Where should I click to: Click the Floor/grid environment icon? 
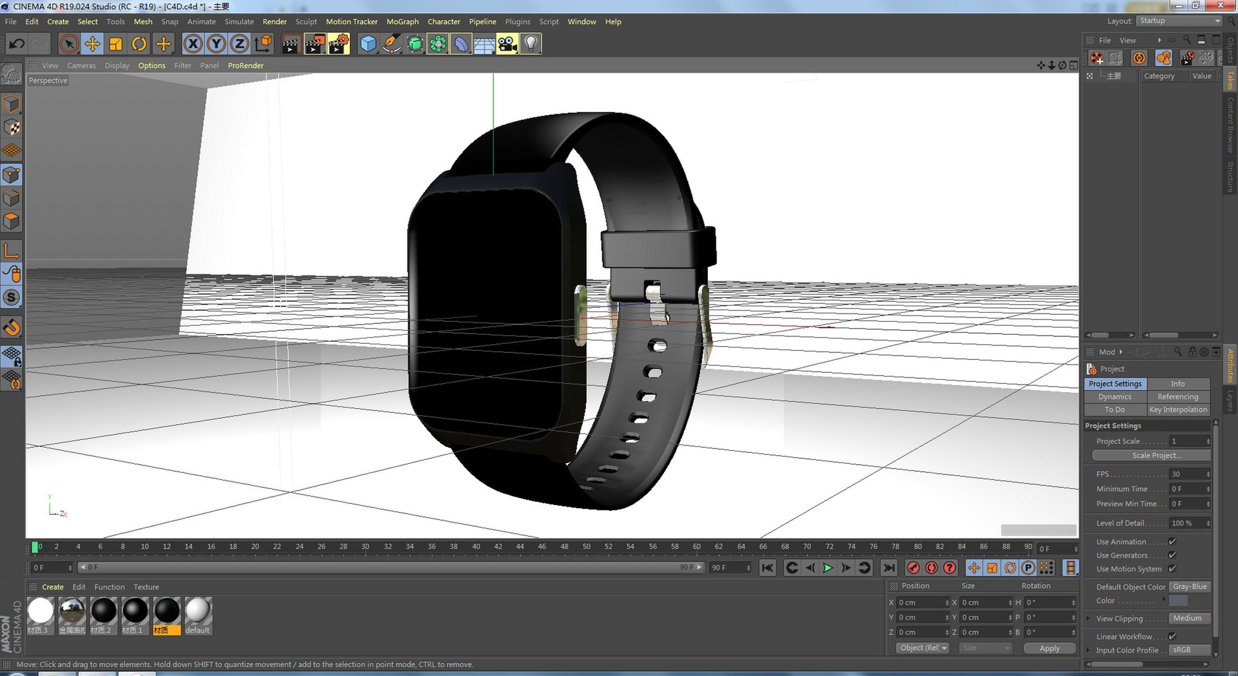[484, 44]
